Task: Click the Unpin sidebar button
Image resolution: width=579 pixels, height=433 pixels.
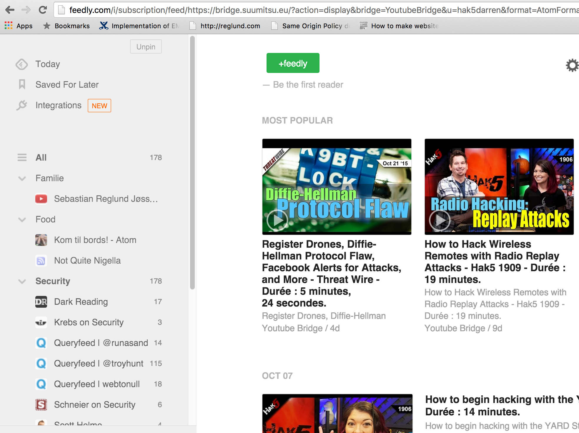Action: point(146,47)
